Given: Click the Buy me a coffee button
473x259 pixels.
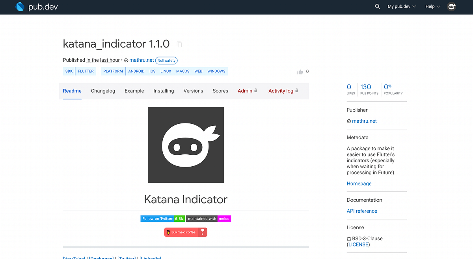Looking at the screenshot, I should coord(186,232).
